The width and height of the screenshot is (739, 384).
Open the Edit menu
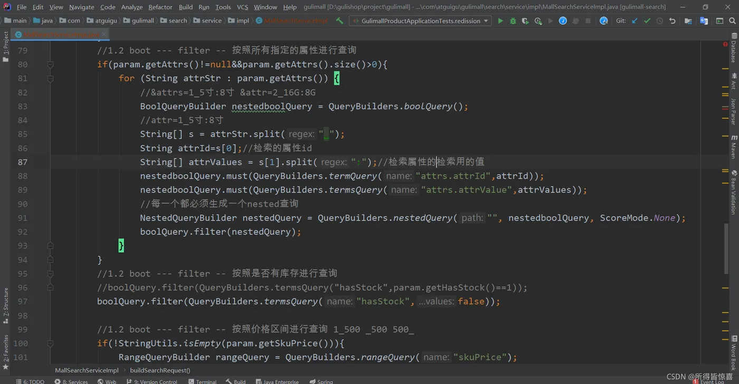[38, 7]
